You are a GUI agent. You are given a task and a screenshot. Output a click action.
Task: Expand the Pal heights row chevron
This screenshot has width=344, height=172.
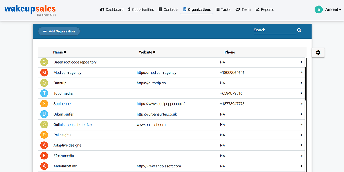(x=301, y=135)
